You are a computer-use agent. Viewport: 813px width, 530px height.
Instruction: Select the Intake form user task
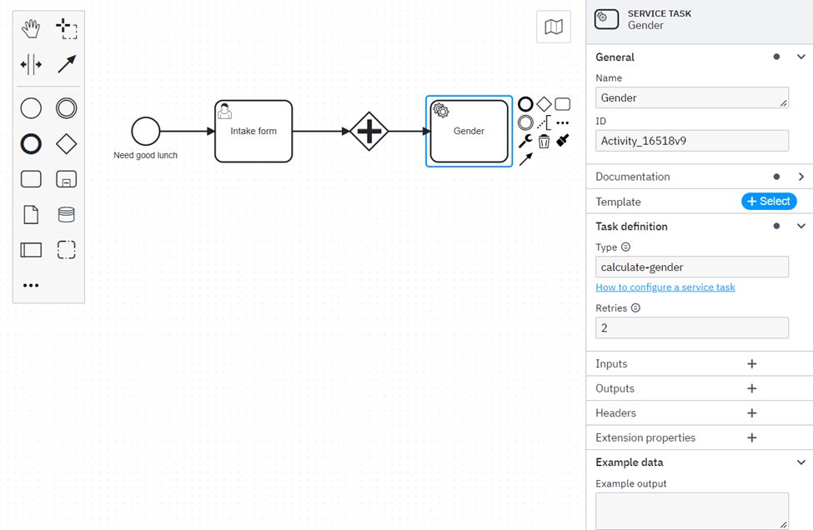tap(253, 131)
